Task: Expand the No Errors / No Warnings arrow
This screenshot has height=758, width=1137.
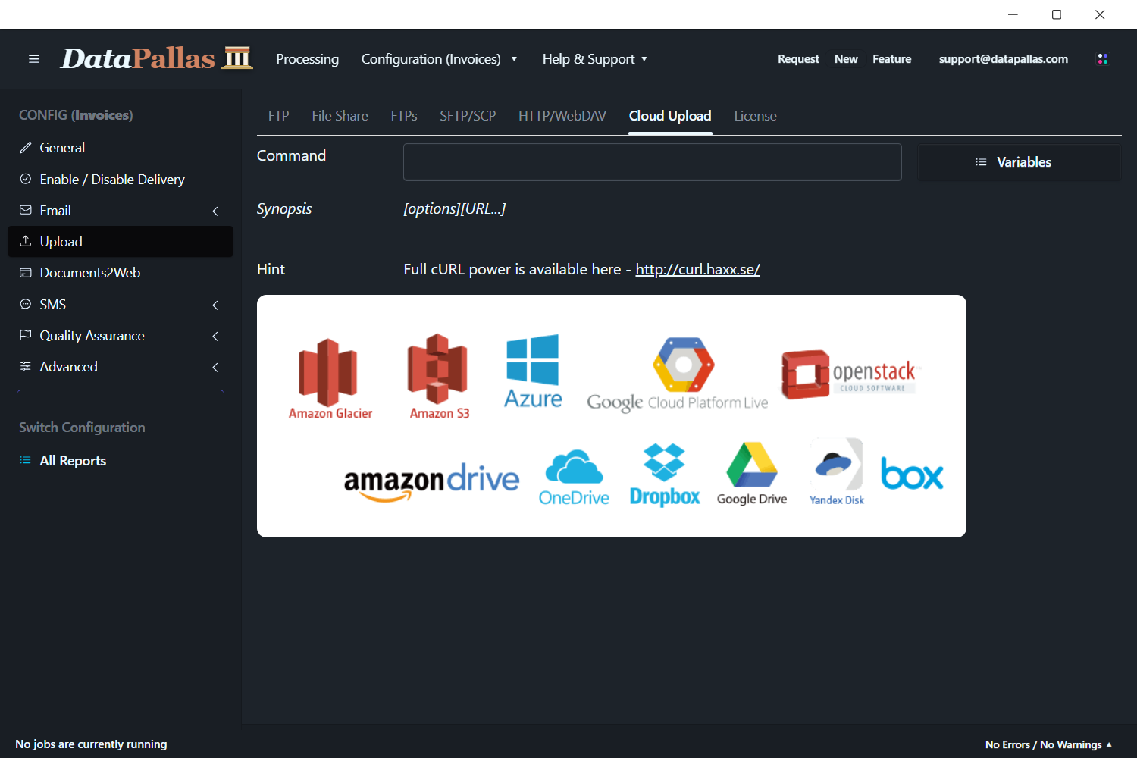Action: coord(1109,744)
